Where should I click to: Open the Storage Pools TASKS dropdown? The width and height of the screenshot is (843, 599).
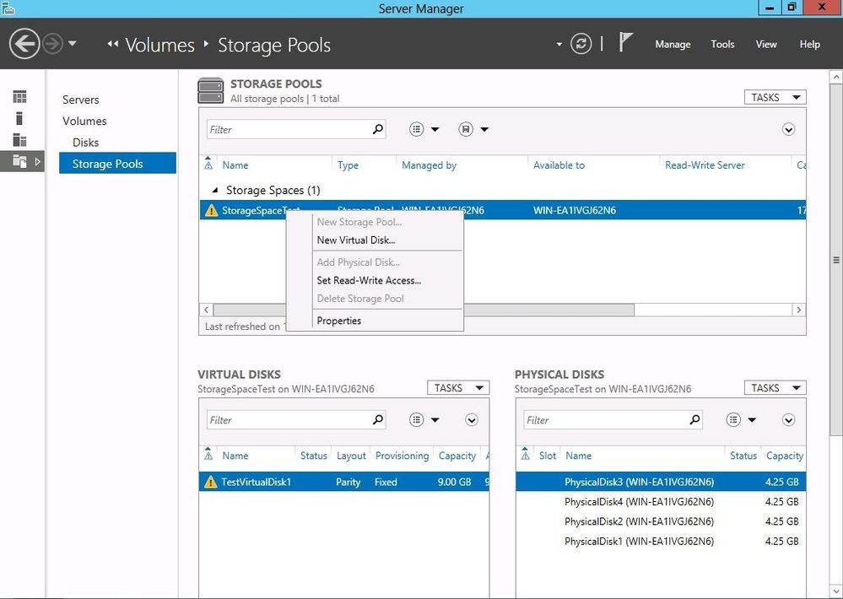[775, 97]
